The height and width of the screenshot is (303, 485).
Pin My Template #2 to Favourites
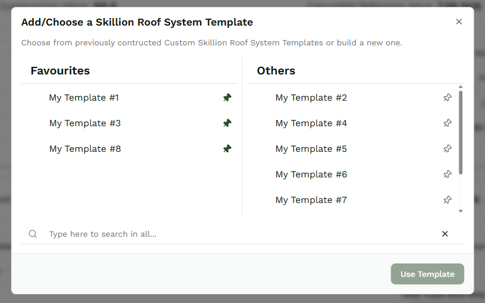(x=447, y=98)
